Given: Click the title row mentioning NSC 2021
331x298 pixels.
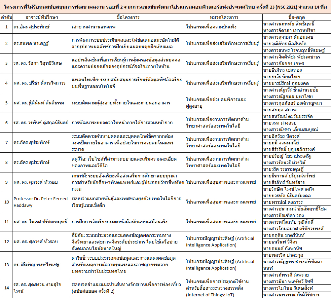Looking at the screenshot, I should tap(165, 7).
